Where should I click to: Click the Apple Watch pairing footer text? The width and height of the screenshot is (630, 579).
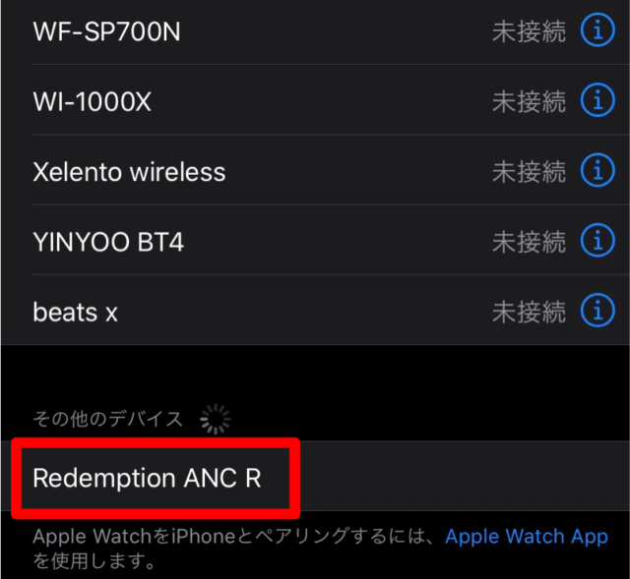(x=320, y=549)
